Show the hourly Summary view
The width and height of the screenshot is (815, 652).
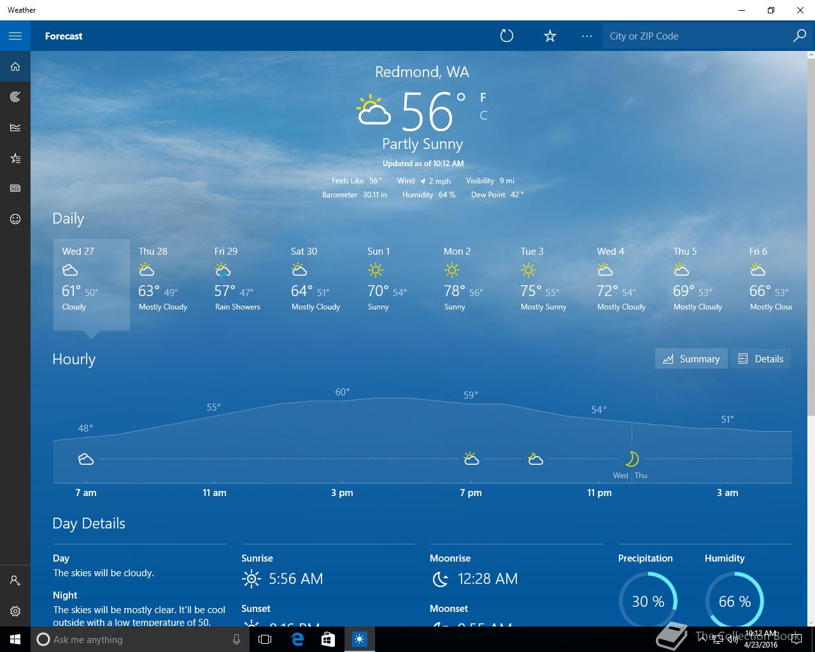coord(691,358)
